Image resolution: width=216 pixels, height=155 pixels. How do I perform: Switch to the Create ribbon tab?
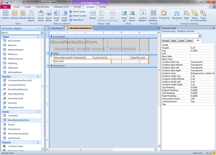click(28, 7)
